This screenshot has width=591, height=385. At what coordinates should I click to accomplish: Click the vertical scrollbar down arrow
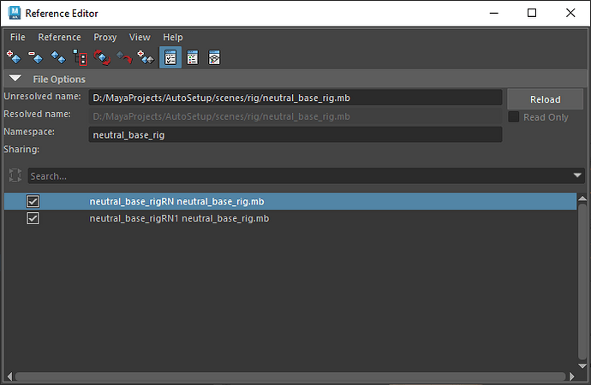coord(582,366)
